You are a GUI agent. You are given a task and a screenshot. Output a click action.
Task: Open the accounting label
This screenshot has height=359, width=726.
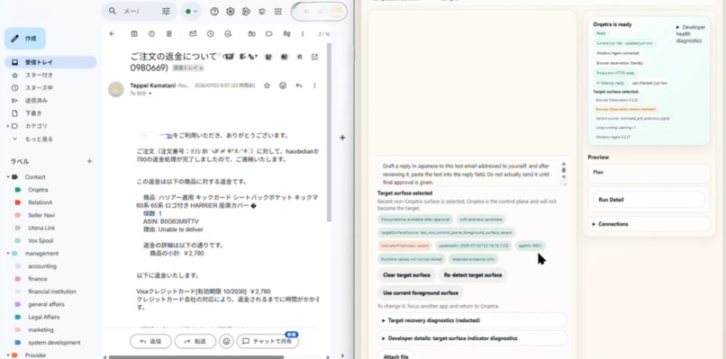click(x=42, y=266)
